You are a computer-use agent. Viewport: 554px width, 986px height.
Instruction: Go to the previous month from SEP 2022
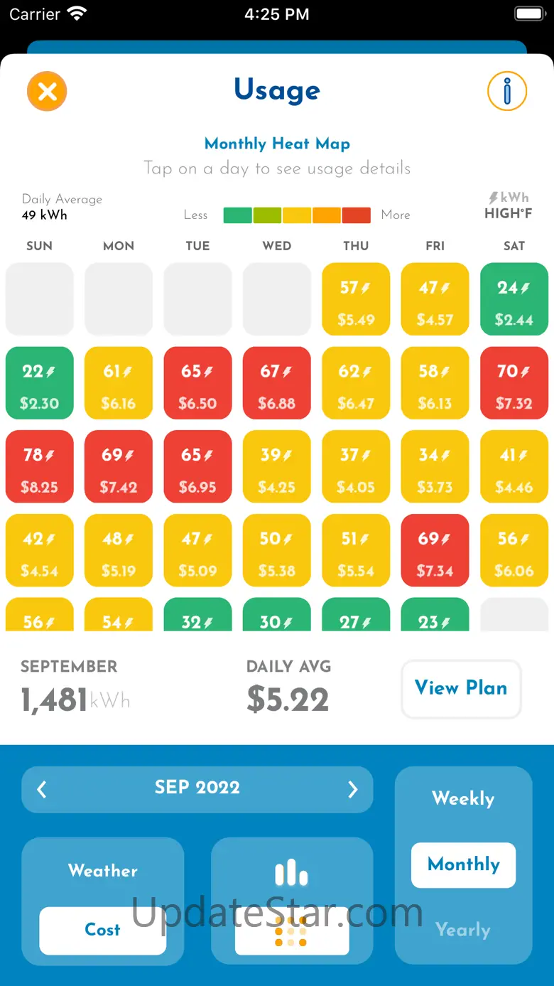click(42, 789)
